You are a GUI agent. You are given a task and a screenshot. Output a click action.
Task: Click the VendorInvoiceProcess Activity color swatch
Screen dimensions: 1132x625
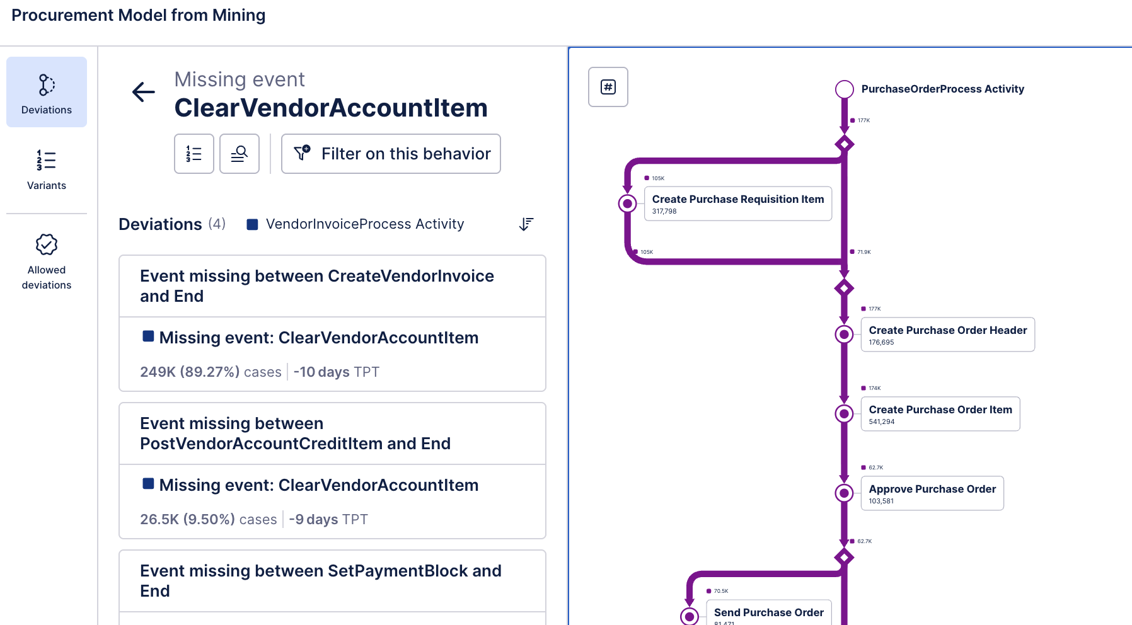(x=252, y=224)
